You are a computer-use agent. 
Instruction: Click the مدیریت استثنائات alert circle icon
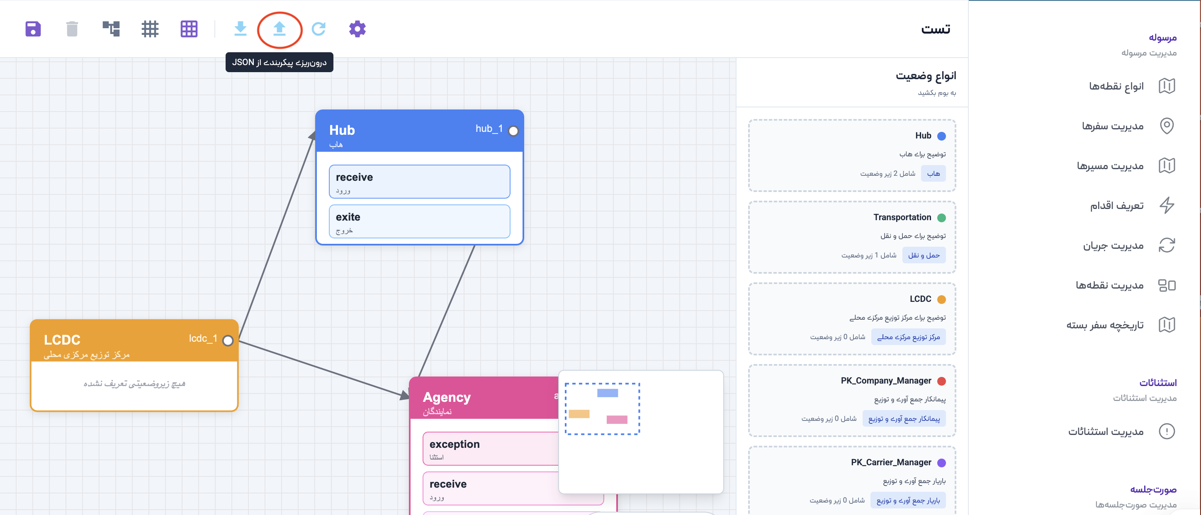pos(1167,431)
